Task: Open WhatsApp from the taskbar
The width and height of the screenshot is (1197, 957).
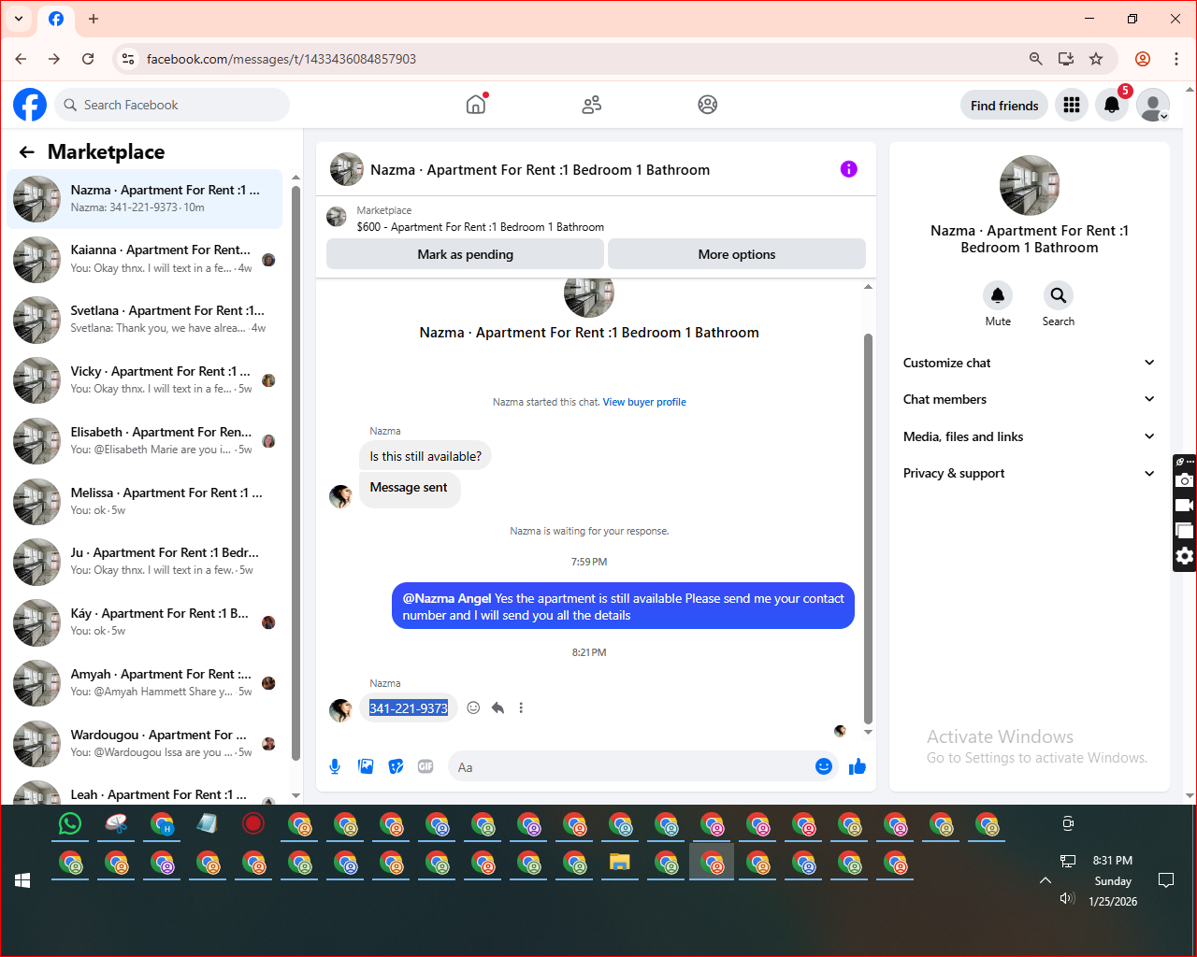Action: click(x=70, y=824)
